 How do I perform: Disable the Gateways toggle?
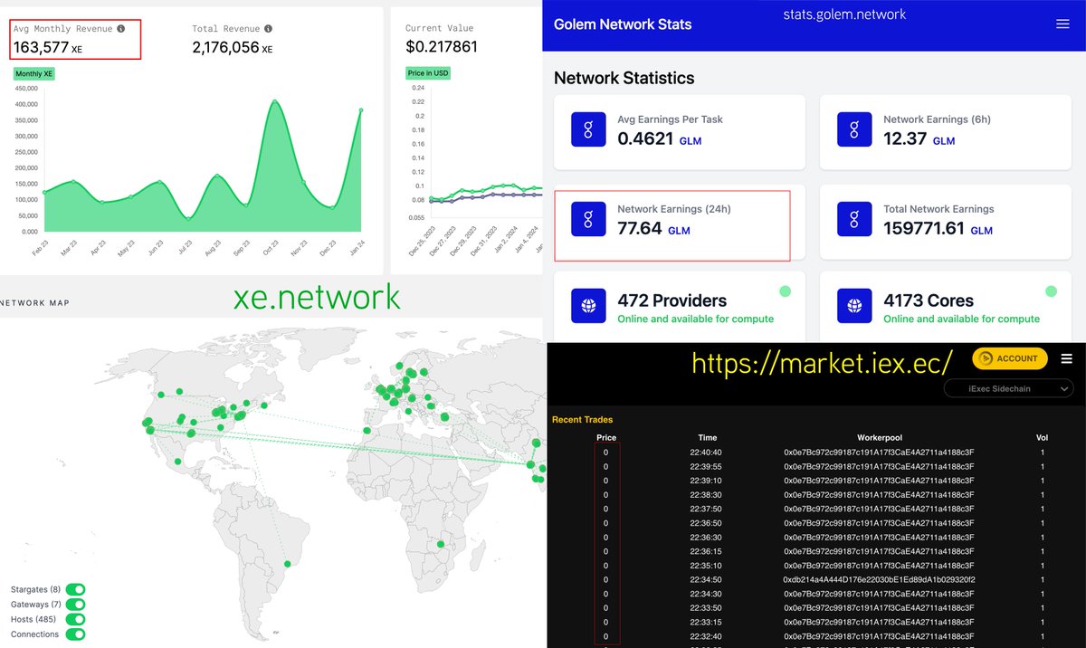77,604
